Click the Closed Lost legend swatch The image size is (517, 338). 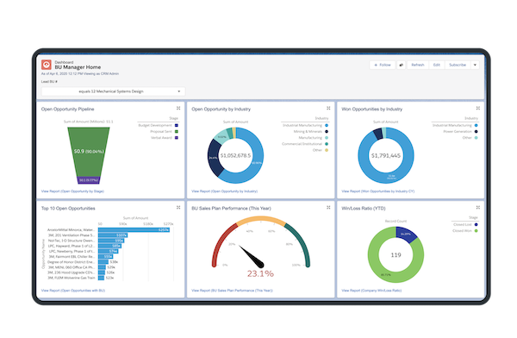tap(477, 224)
